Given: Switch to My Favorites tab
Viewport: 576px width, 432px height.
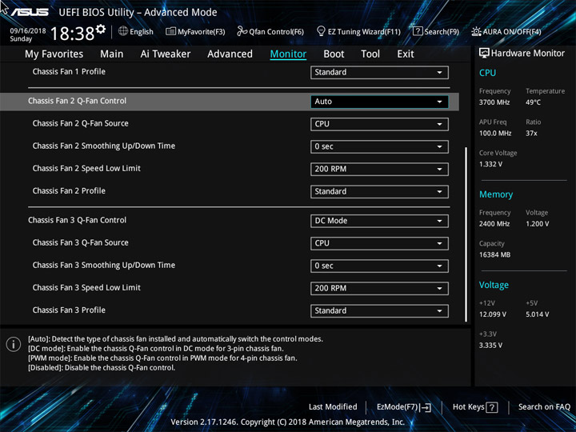Looking at the screenshot, I should [54, 54].
